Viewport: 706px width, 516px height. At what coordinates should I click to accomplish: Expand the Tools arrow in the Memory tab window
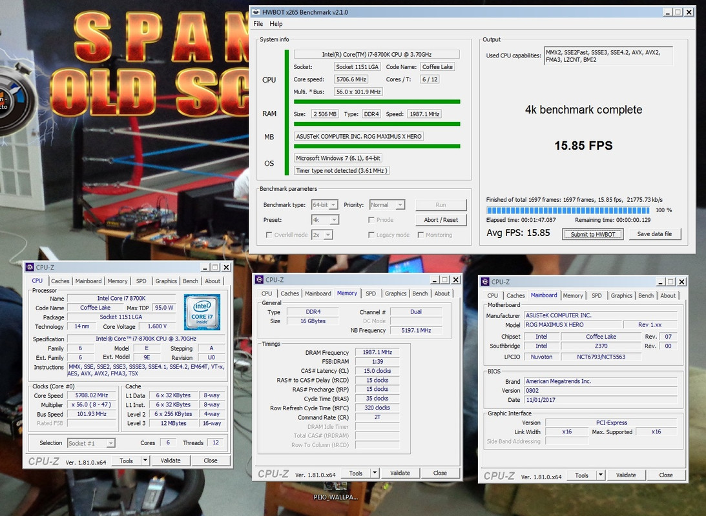[375, 473]
